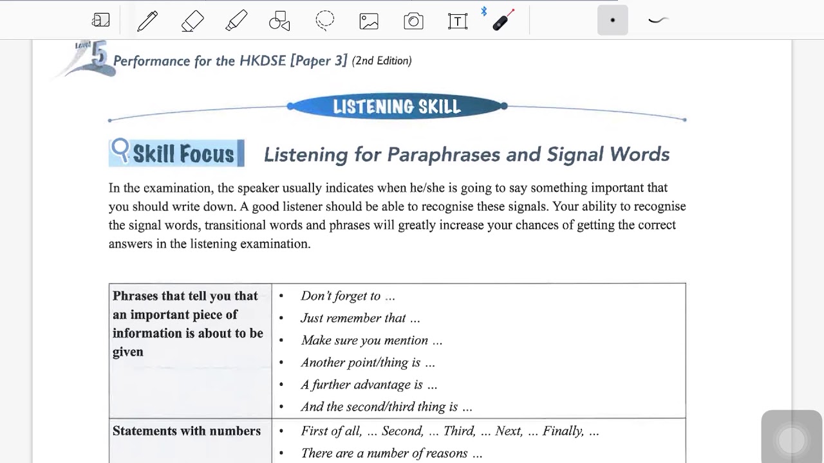The width and height of the screenshot is (824, 463).
Task: Click the 'Don't forget to ...' bullet
Action: click(x=348, y=296)
